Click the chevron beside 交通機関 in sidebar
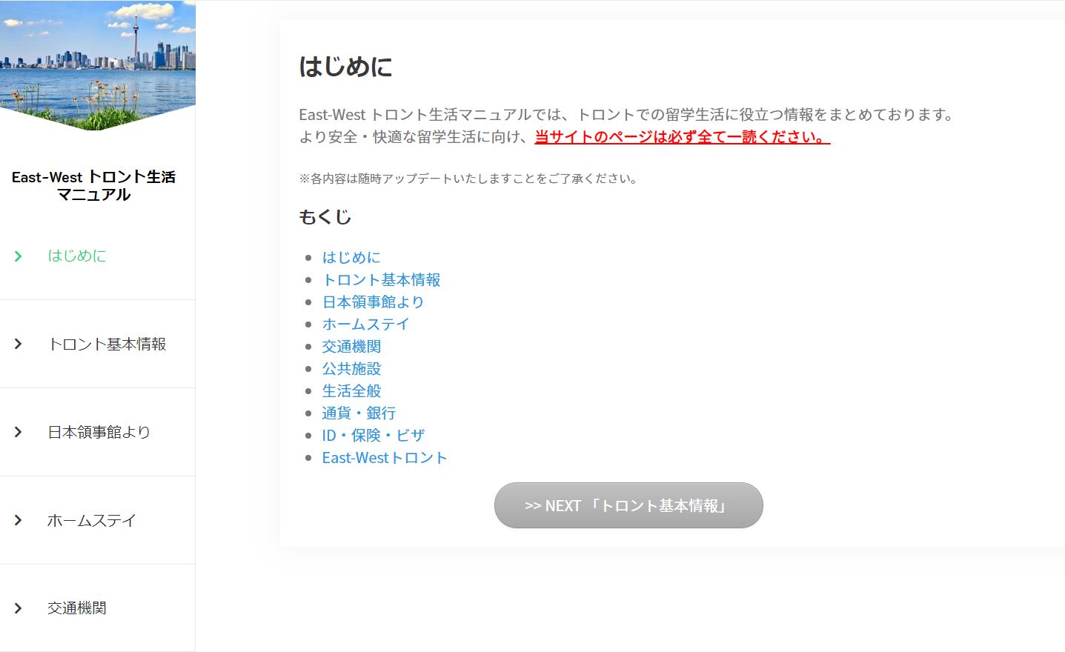This screenshot has width=1065, height=652. tap(19, 609)
